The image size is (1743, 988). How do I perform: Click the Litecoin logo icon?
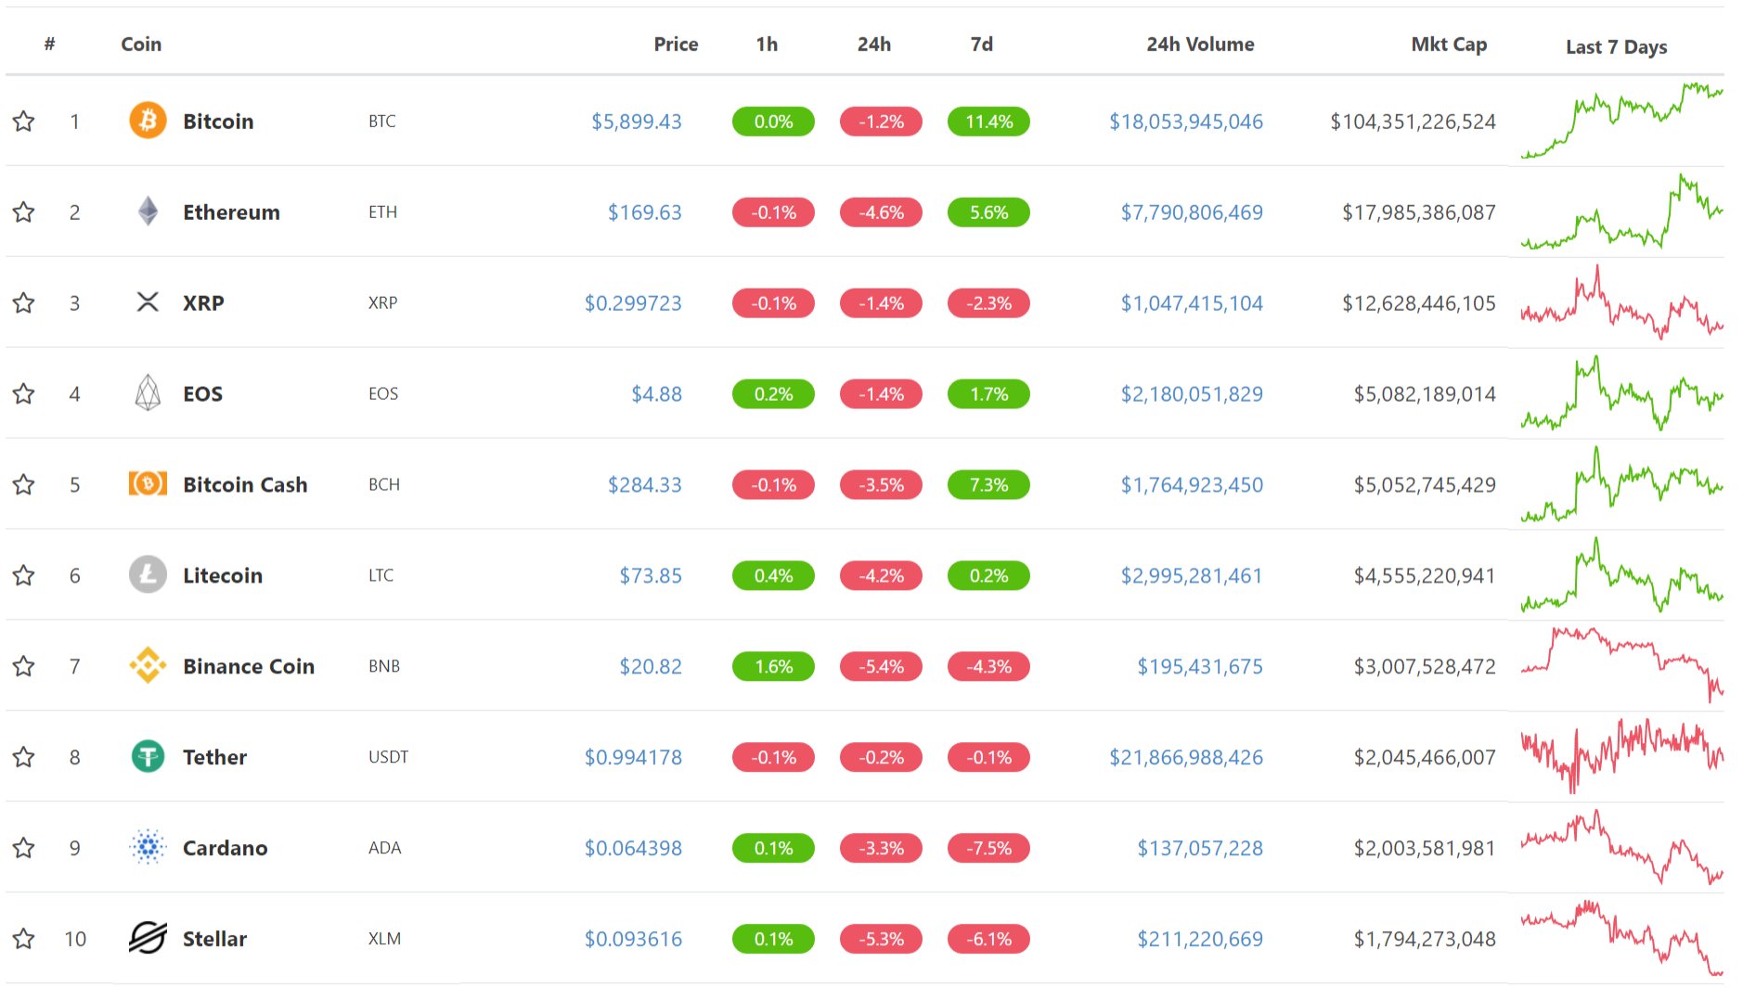(148, 575)
